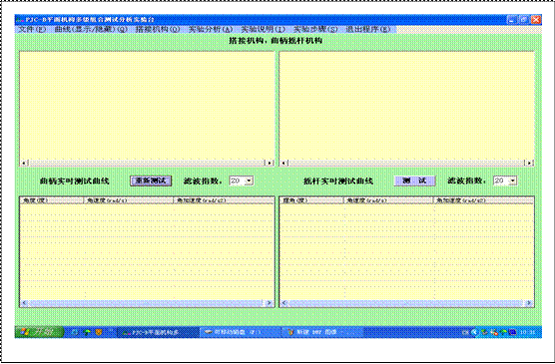The height and width of the screenshot is (364, 555).
Task: Click the right arrow of the crank data table scrollbar
Action: [269, 303]
